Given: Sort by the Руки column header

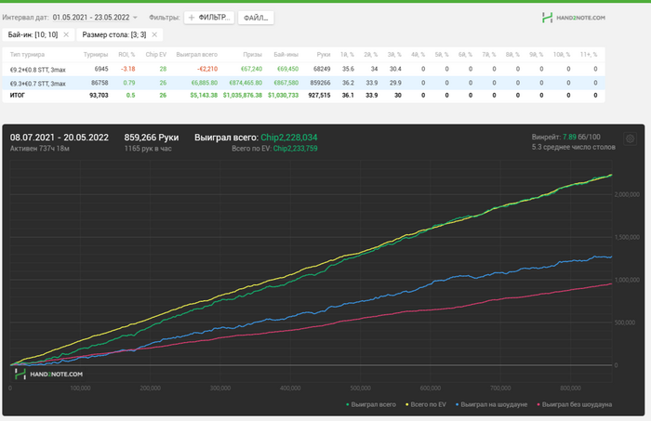Looking at the screenshot, I should tap(324, 54).
